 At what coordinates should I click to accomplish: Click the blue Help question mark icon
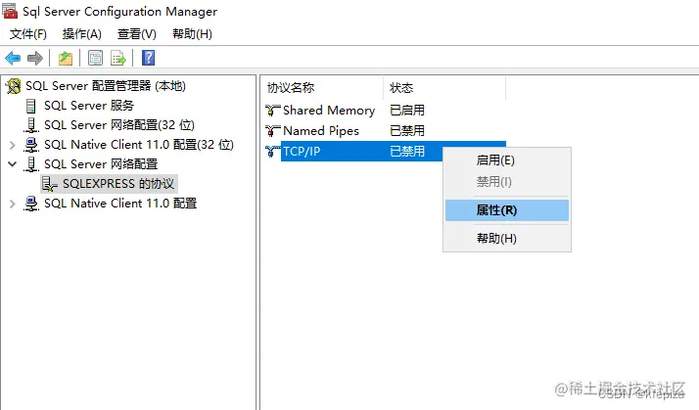148,58
